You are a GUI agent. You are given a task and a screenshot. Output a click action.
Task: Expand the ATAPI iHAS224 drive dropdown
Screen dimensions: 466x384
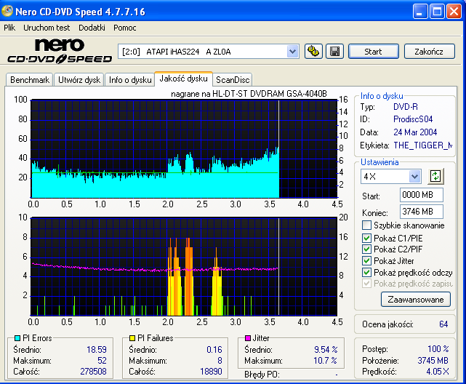292,52
